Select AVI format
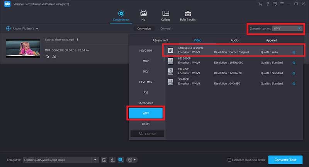 coord(146,92)
